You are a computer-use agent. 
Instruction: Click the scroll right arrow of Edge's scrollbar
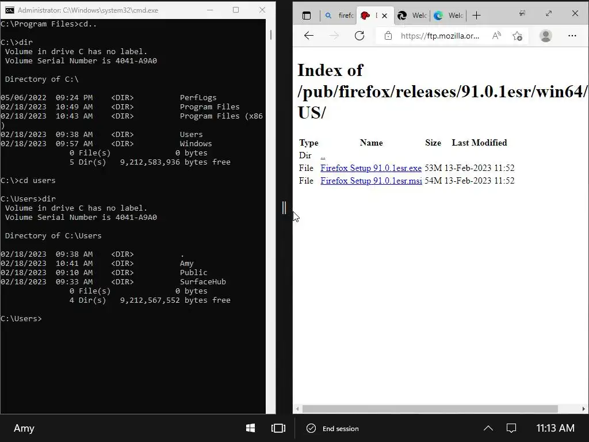point(583,409)
